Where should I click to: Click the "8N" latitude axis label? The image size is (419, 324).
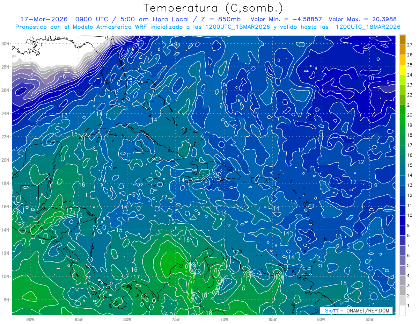[7, 300]
